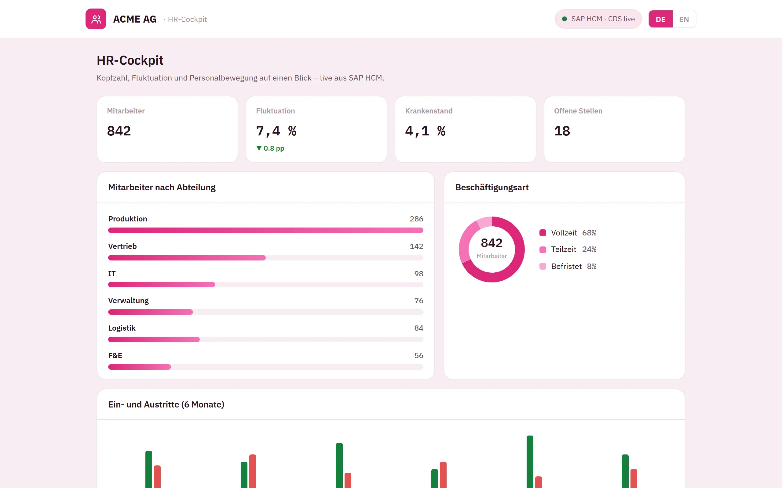The width and height of the screenshot is (782, 488).
Task: Click the Befristet legend color square
Action: pos(543,266)
